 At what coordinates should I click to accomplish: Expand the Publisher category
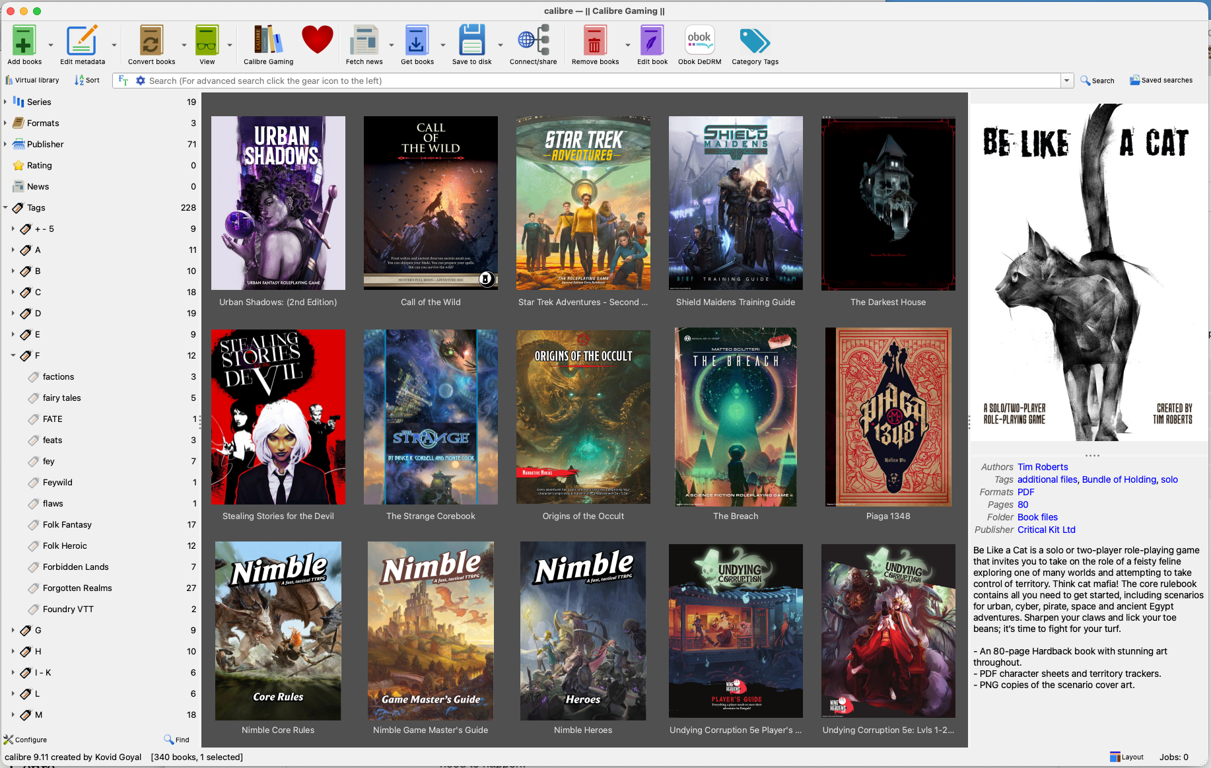5,144
